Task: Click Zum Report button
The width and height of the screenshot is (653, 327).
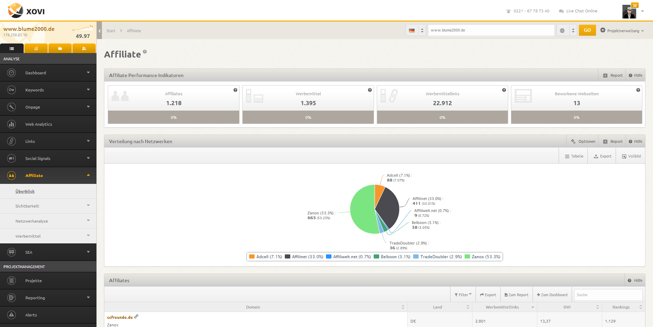Action: click(516, 295)
